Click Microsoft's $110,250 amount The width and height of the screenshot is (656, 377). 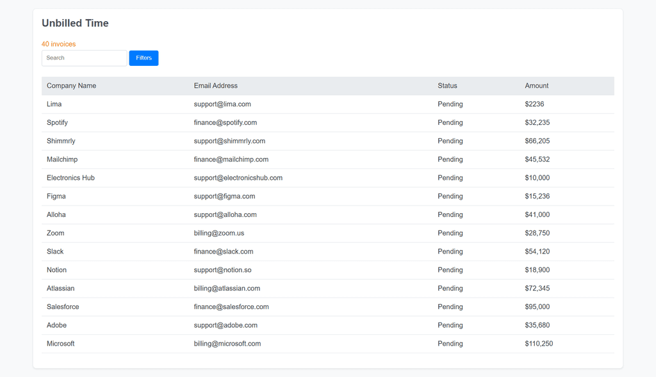click(539, 343)
